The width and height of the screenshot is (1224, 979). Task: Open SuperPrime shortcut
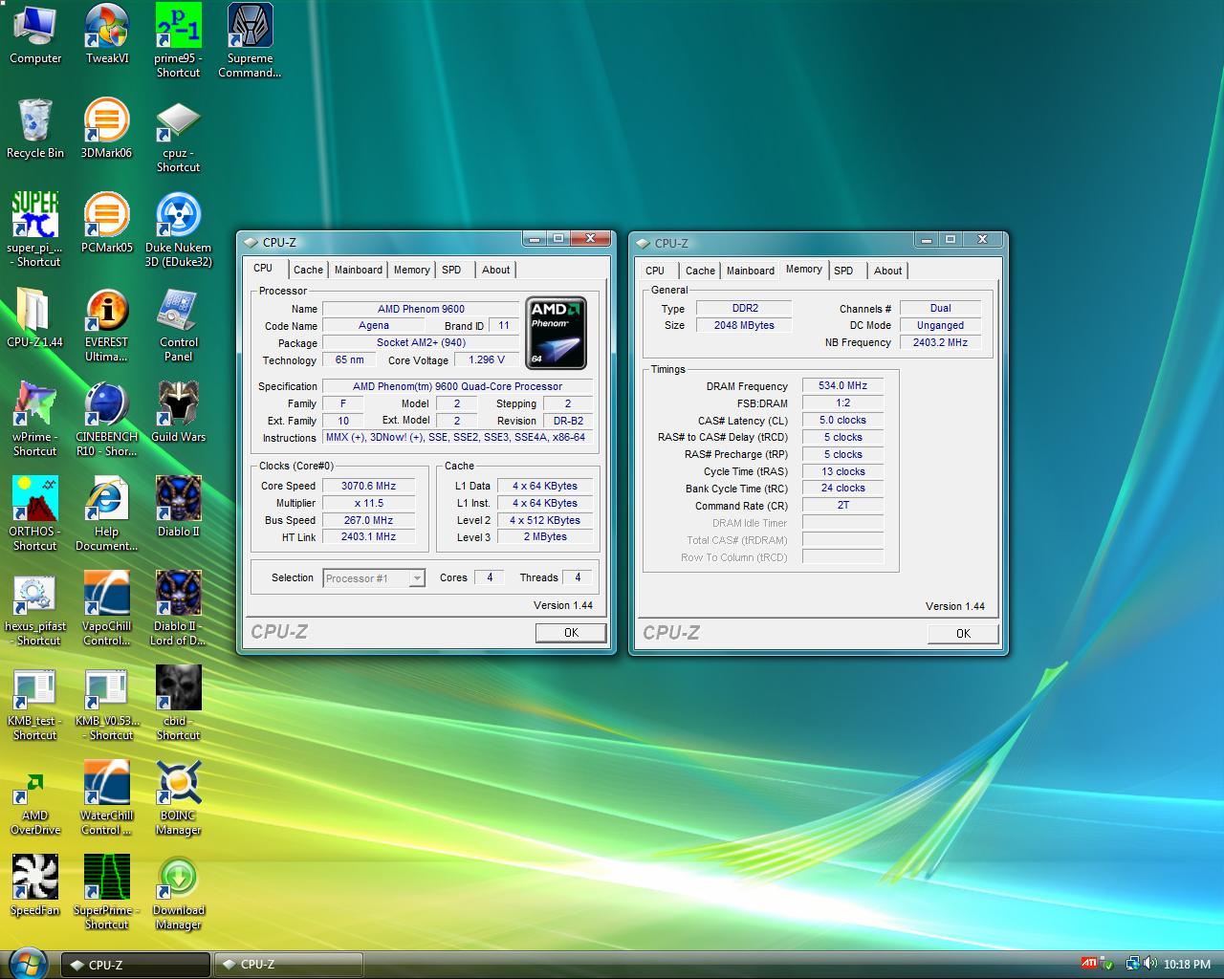point(106,892)
